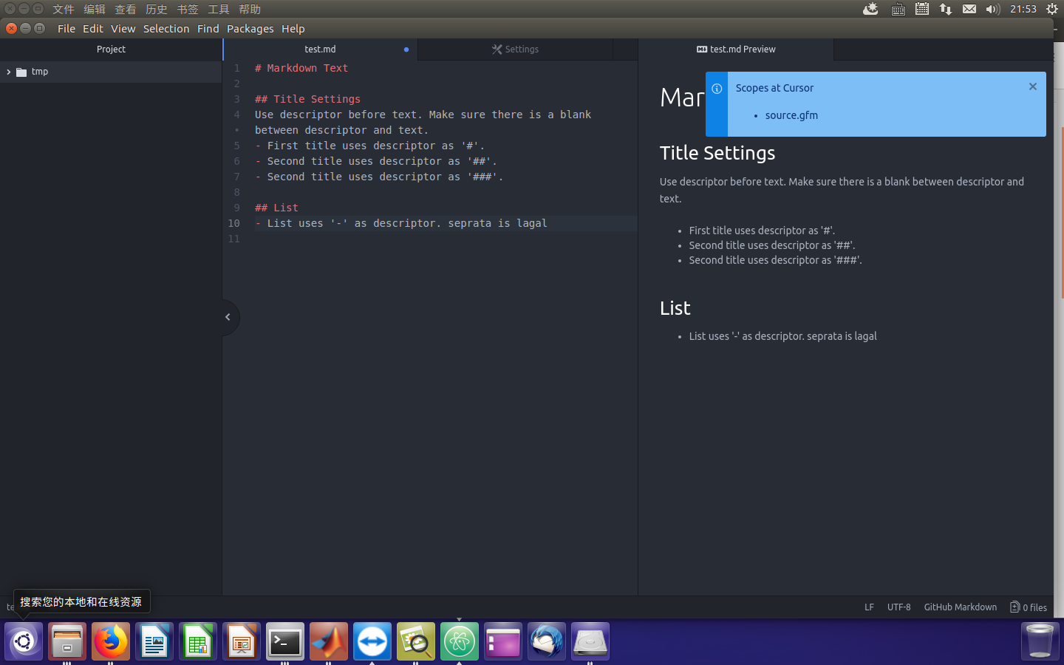This screenshot has width=1064, height=665.
Task: Click the tmp folder icon
Action: click(21, 72)
